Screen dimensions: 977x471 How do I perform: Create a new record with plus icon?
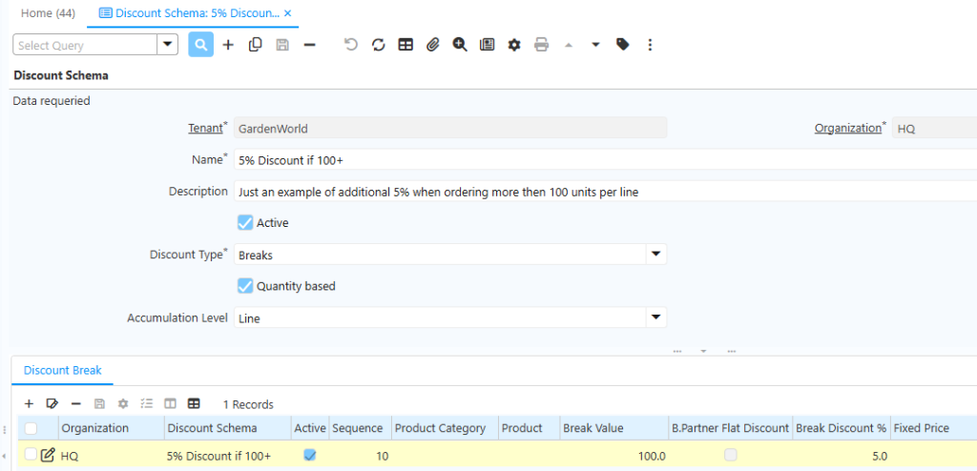point(228,45)
